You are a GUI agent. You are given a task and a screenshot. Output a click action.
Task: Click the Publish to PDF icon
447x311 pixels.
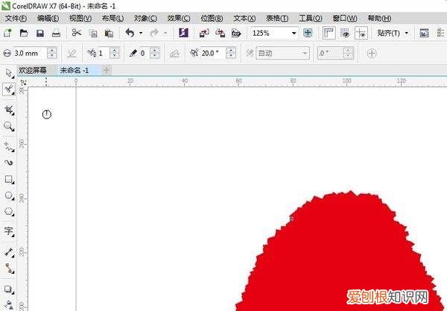pyautogui.click(x=236, y=34)
